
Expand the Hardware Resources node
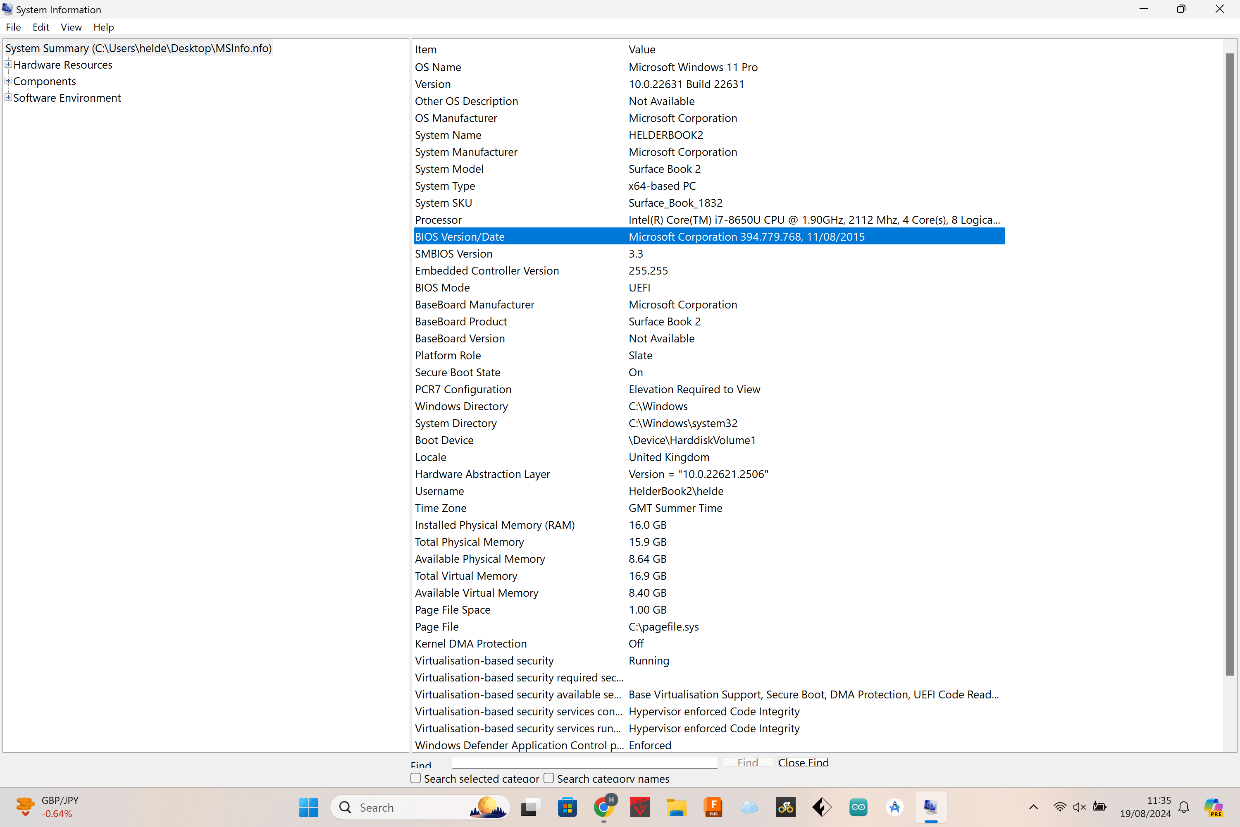[8, 65]
